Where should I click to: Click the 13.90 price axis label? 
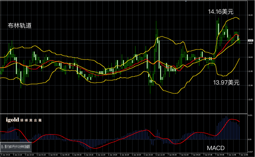click(250, 85)
